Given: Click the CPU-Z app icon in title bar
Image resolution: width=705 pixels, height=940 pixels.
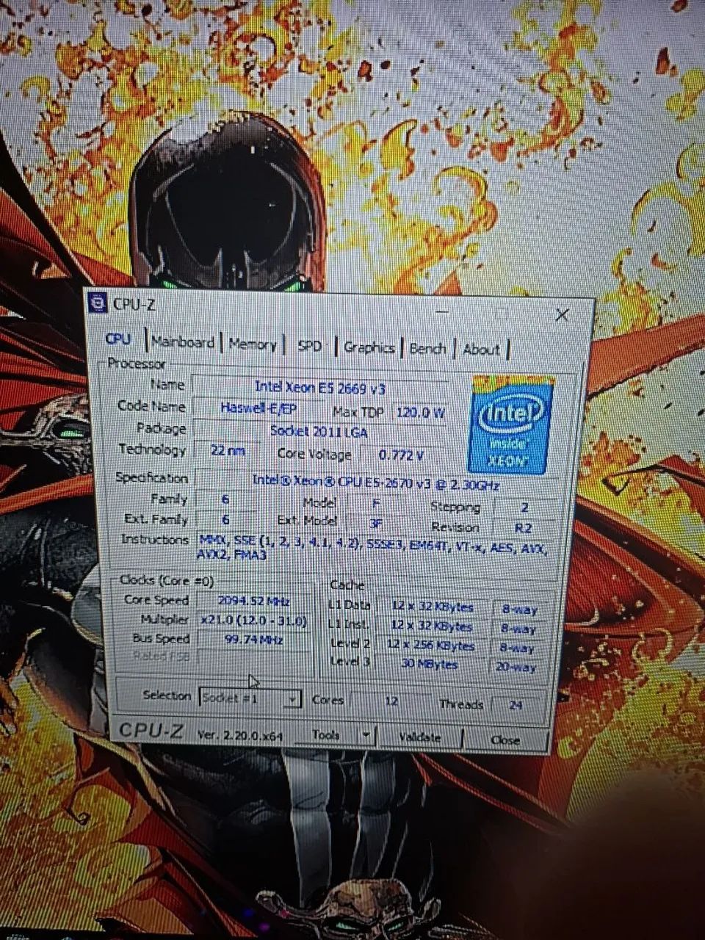Looking at the screenshot, I should point(98,303).
